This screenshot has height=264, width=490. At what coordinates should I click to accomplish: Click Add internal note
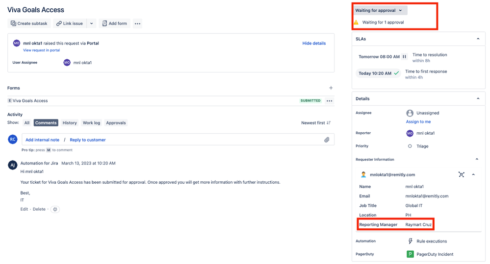[42, 140]
